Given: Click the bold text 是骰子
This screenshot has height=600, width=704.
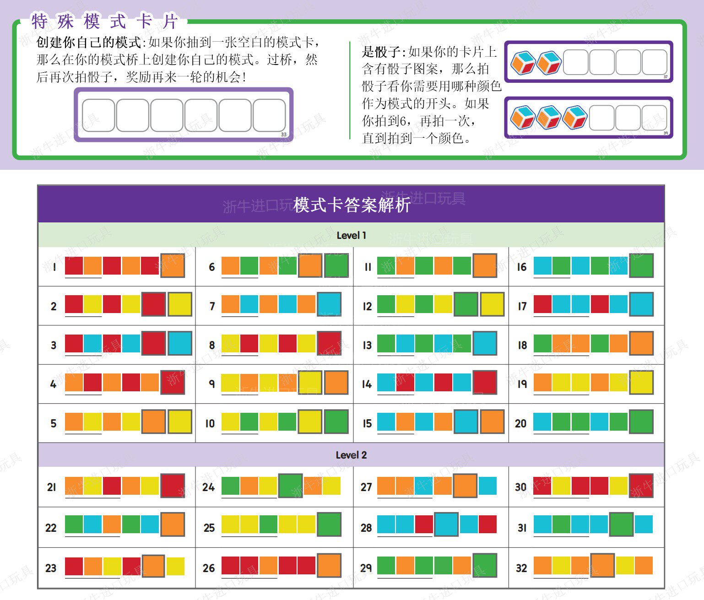Looking at the screenshot, I should click(x=381, y=52).
